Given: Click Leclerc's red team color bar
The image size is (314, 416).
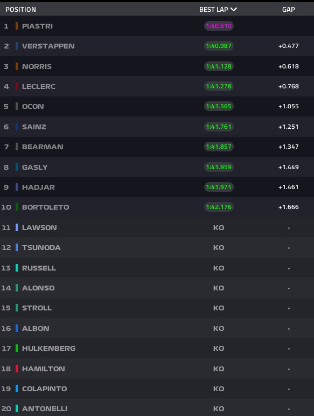Looking at the screenshot, I should pos(17,86).
